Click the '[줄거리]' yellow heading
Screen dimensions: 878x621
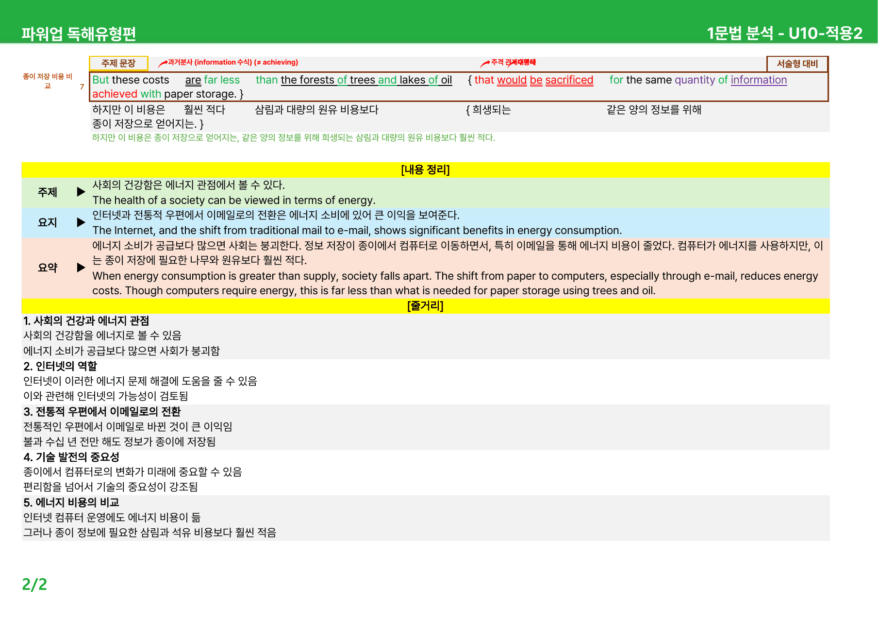(x=425, y=306)
